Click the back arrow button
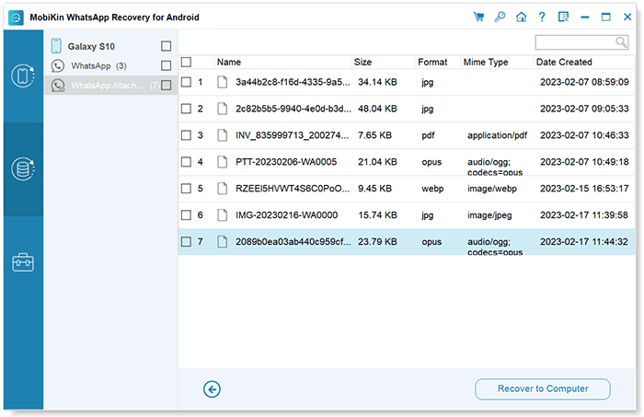Image resolution: width=644 pixels, height=417 pixels. pyautogui.click(x=212, y=389)
